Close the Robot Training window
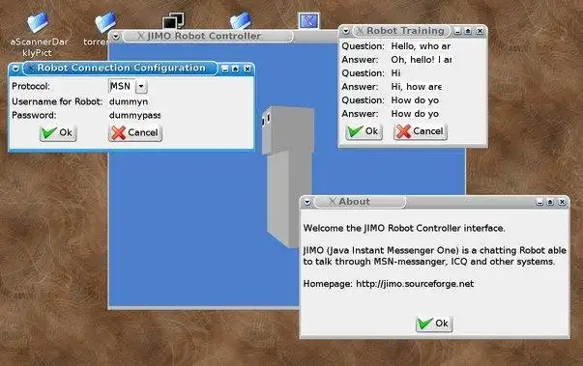Screen dimensions: 583x366 point(480,32)
